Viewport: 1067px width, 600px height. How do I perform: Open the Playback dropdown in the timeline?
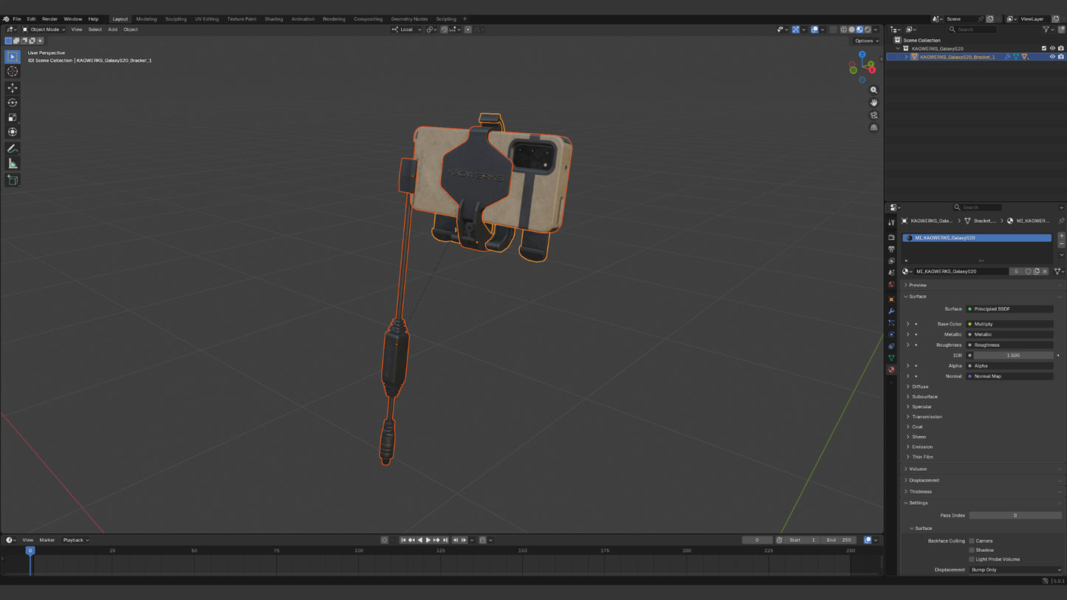(x=75, y=540)
